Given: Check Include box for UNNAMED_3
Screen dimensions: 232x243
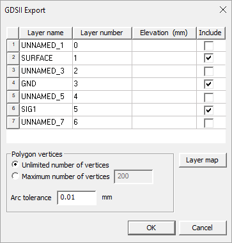Looking at the screenshot, I should tap(208, 71).
